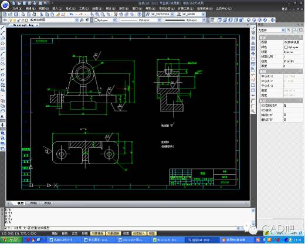Click the Save icon in the toolbar
This screenshot has width=305, height=244.
point(16,14)
